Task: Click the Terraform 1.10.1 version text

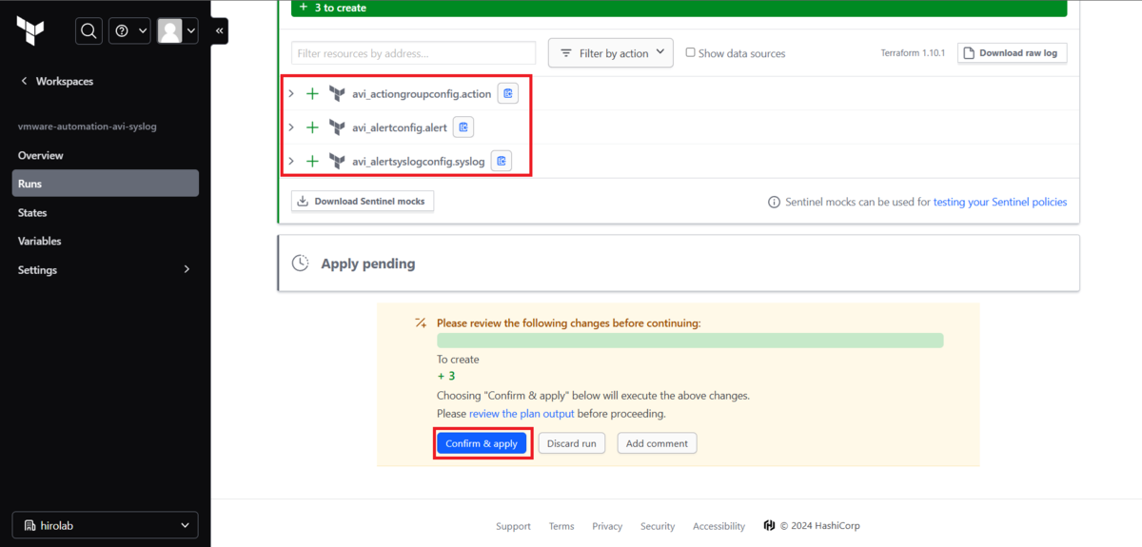Action: (913, 53)
